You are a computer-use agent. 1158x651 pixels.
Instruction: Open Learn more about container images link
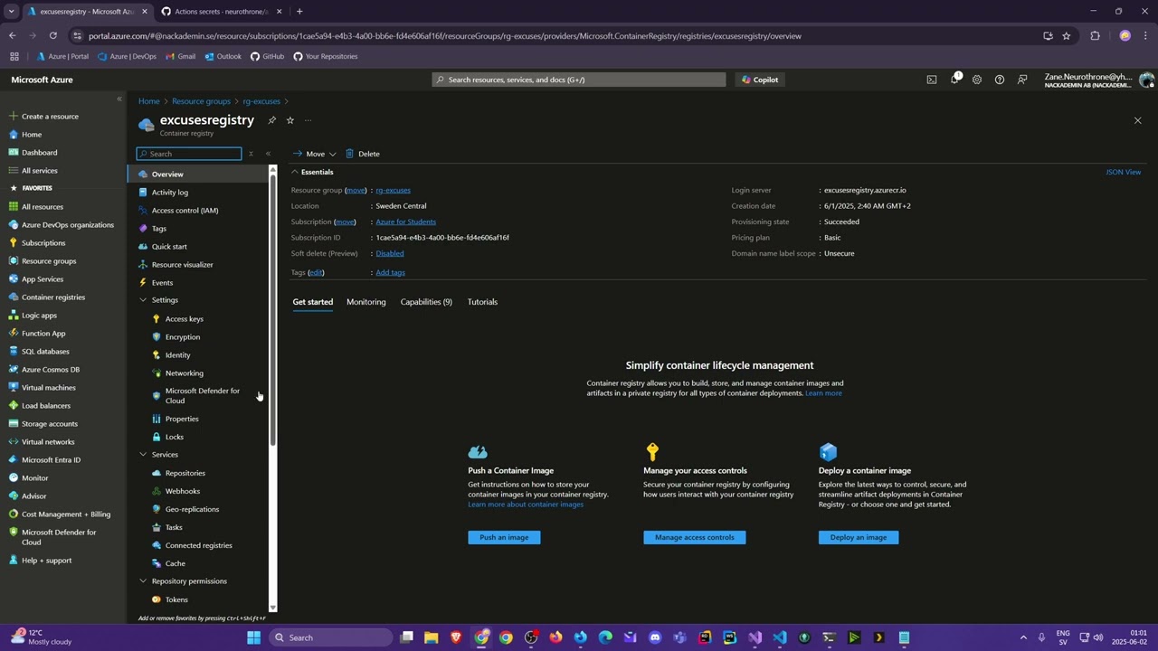coord(526,505)
